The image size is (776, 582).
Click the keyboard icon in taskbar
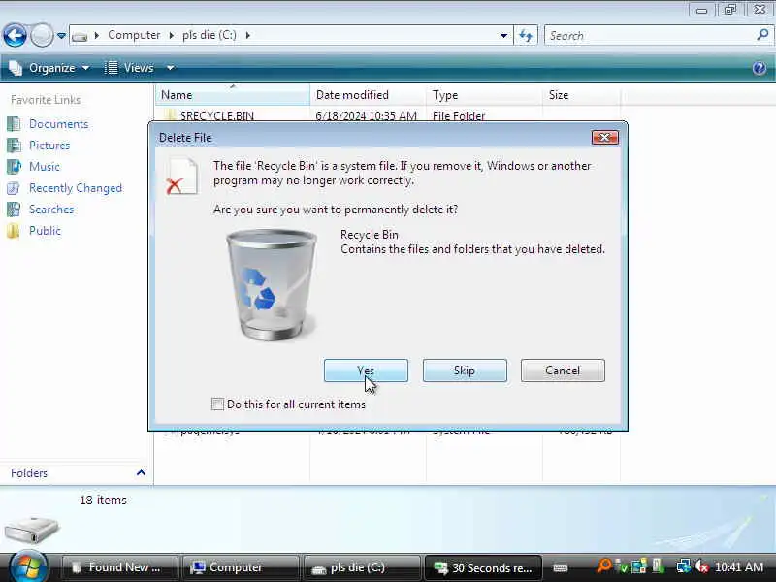(x=561, y=567)
